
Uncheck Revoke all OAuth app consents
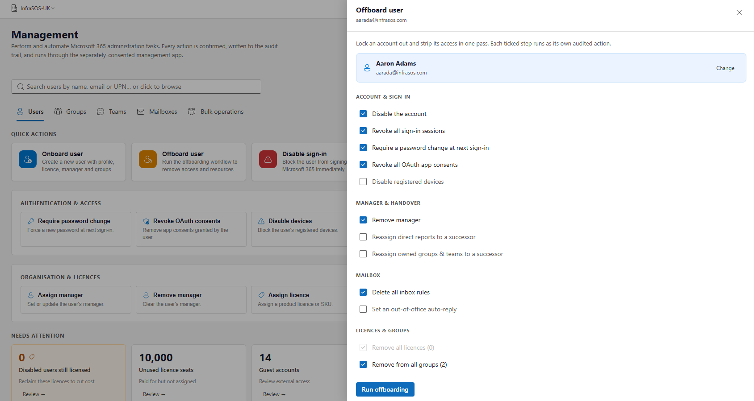pos(363,165)
